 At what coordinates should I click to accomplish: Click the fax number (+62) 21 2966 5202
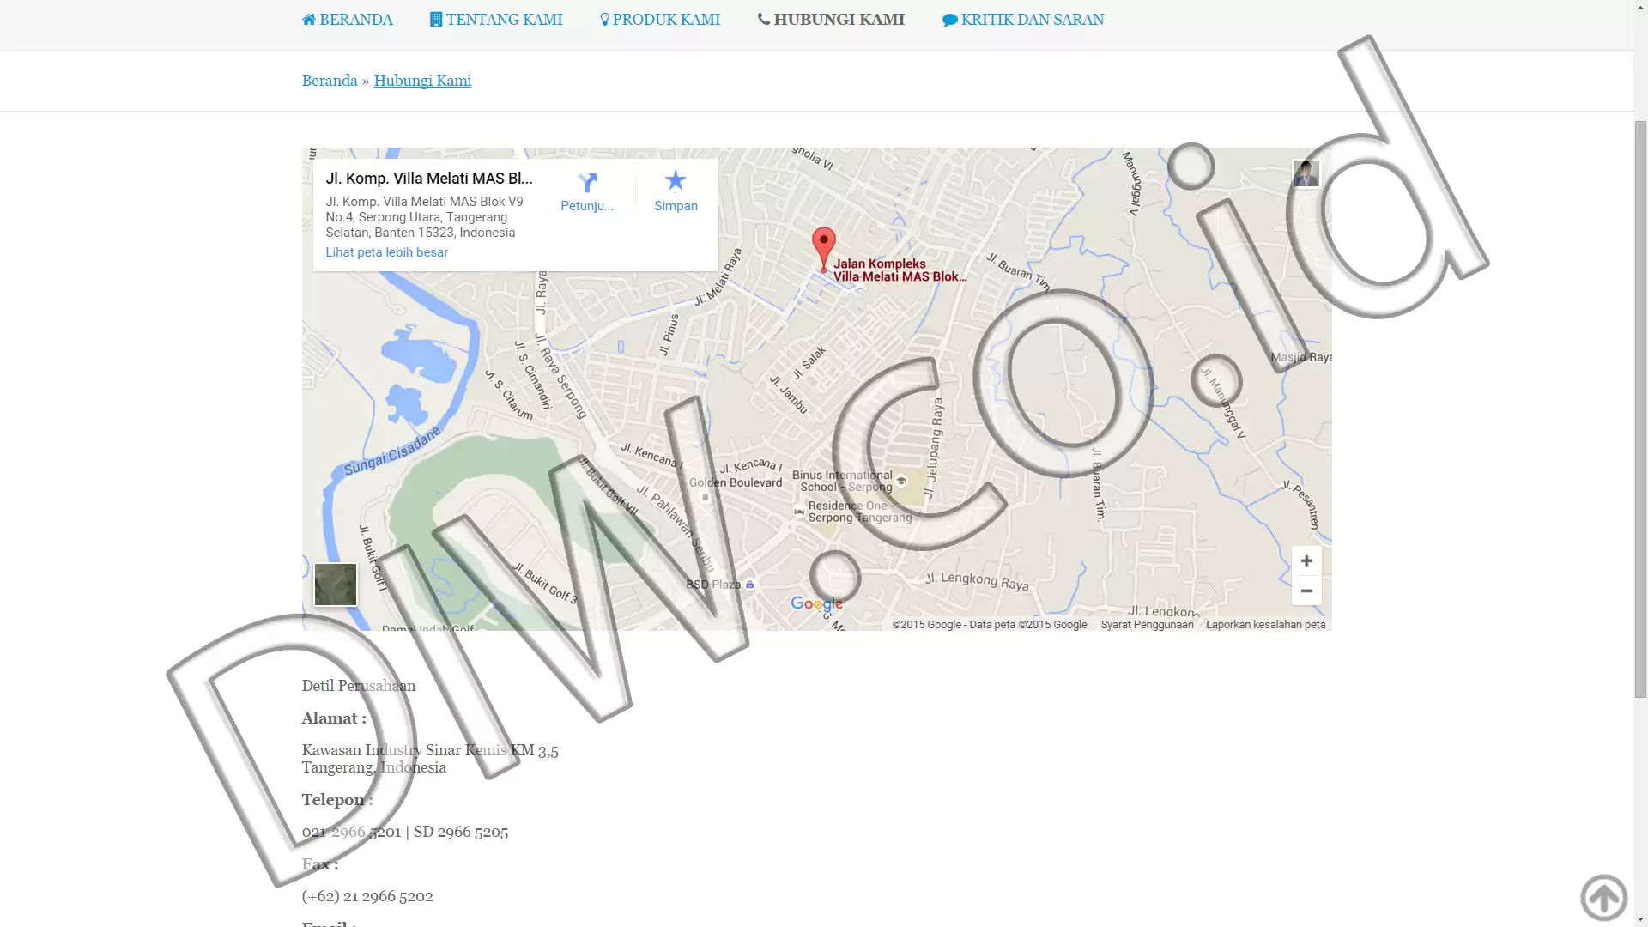click(x=367, y=896)
